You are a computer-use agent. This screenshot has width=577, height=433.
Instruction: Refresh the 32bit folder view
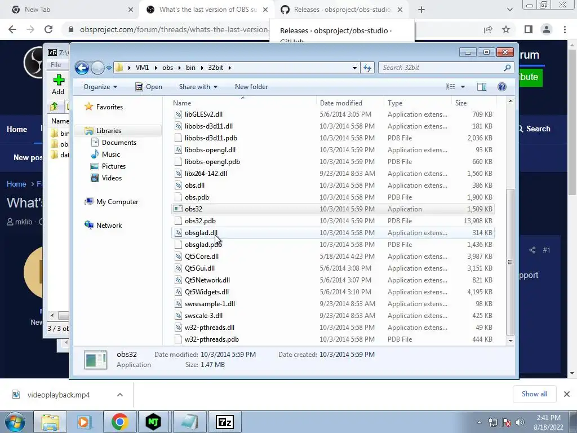[x=367, y=68]
